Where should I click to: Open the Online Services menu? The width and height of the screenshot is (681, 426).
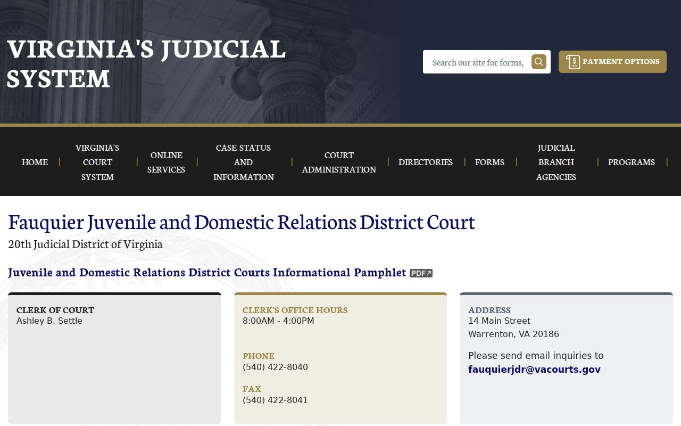166,162
